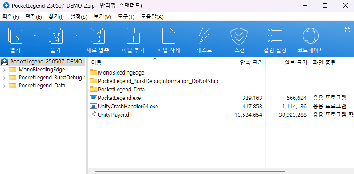The image size is (354, 174).
Task: Click the ZIP archive icon in the tree
Action: point(4,61)
